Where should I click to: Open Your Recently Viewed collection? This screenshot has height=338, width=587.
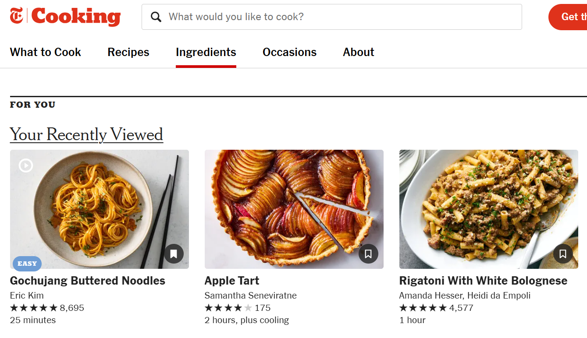coord(86,134)
